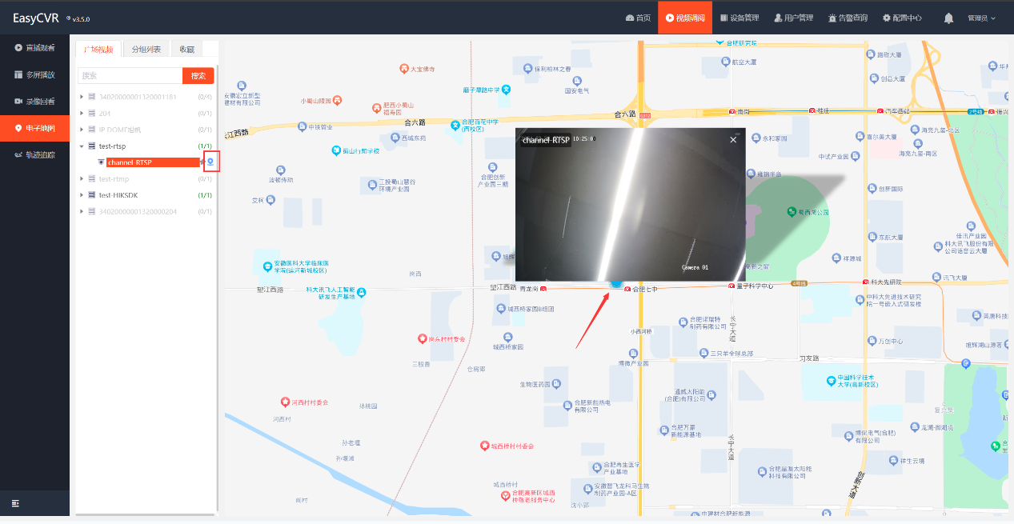Click the notification bell icon
The image size is (1014, 524).
point(948,18)
